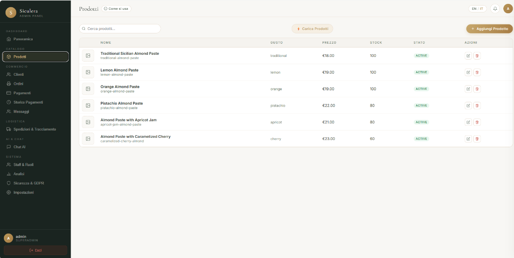Click the €23.00 price cell
The image size is (514, 258).
(x=329, y=139)
